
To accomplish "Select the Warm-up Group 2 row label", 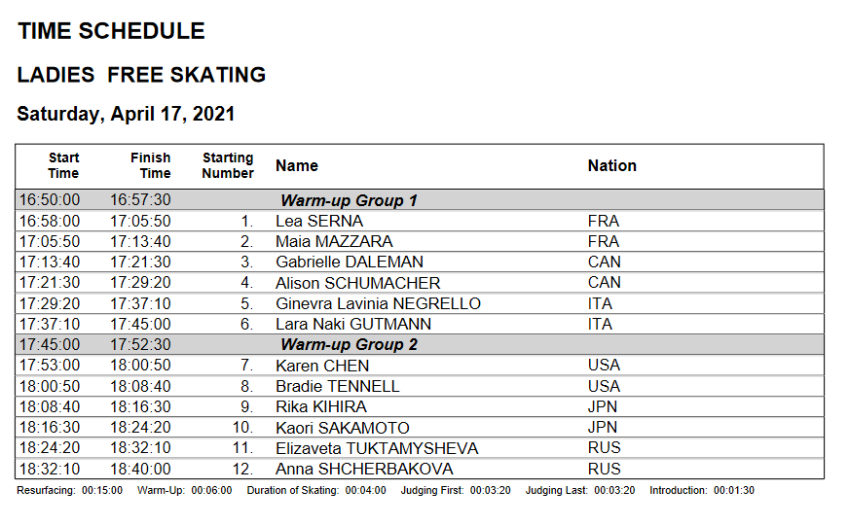I will (x=349, y=345).
